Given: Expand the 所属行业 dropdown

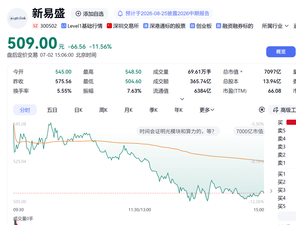Looking at the screenshot, I should pyautogui.click(x=275, y=26).
